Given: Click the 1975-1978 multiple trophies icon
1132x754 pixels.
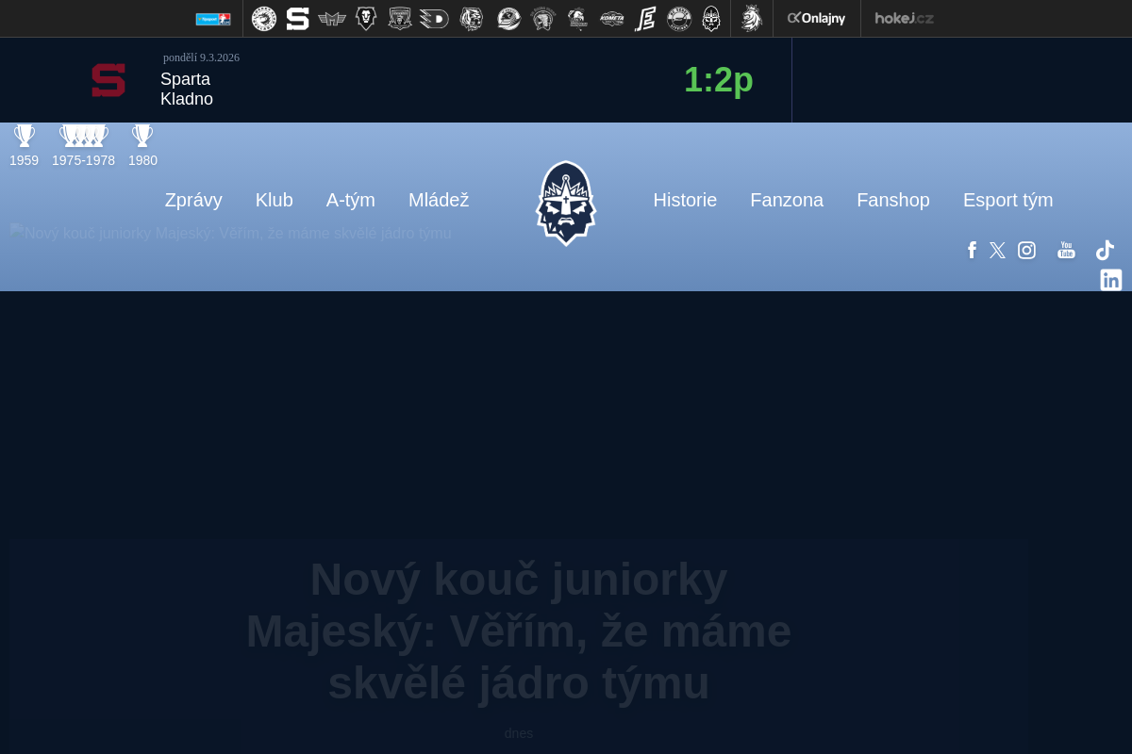Looking at the screenshot, I should (84, 136).
